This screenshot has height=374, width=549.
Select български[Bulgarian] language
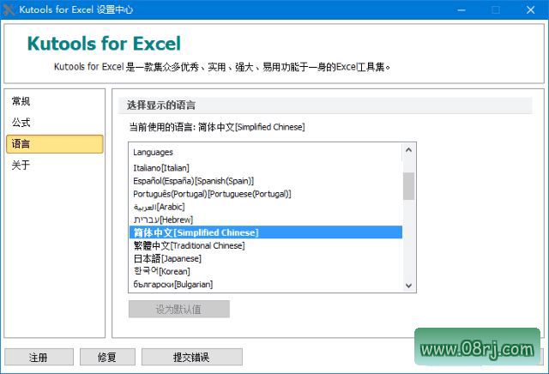pyautogui.click(x=172, y=284)
